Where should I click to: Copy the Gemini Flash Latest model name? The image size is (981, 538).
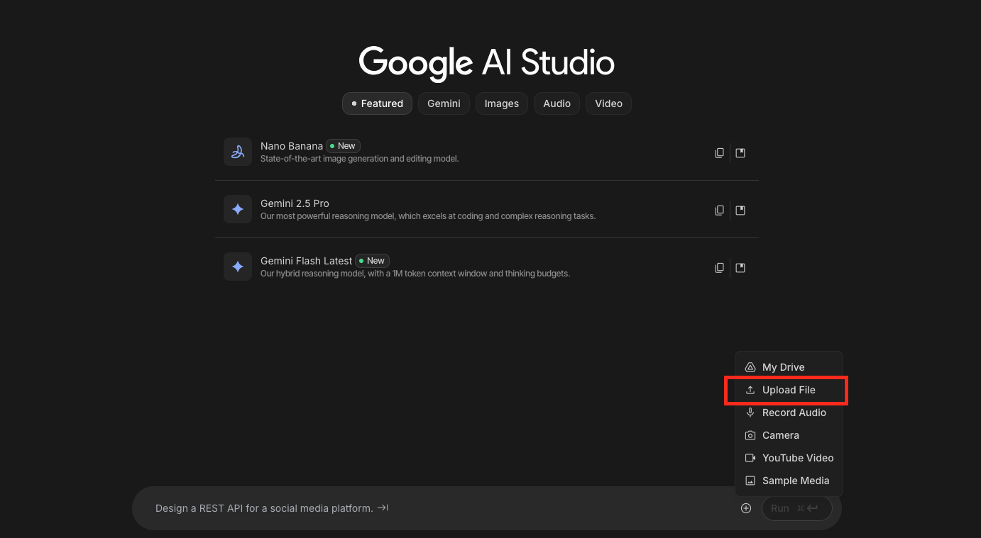point(719,268)
